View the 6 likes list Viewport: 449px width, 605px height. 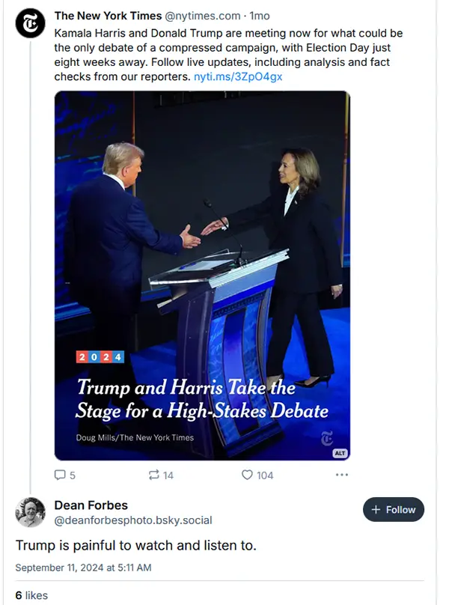coord(31,595)
